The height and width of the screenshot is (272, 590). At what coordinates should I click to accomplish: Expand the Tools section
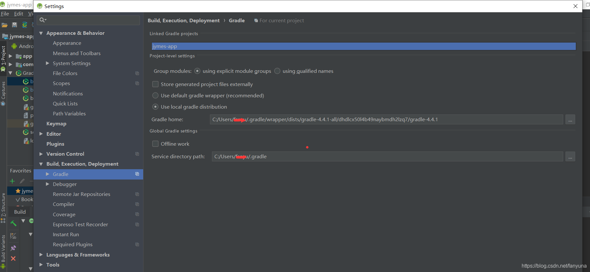click(41, 265)
